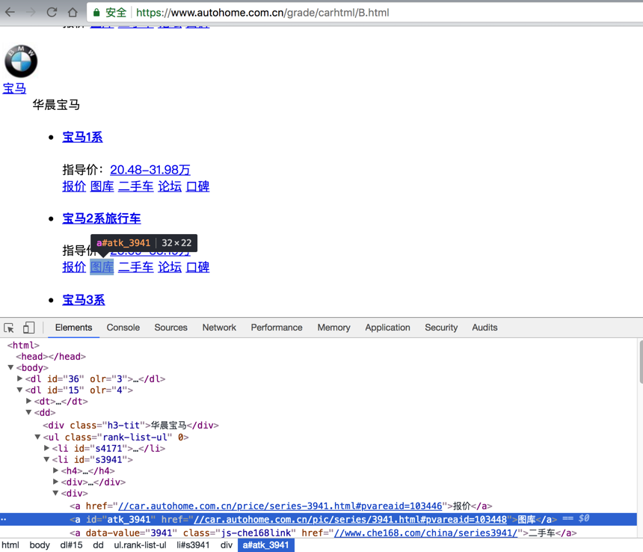This screenshot has width=643, height=552.
Task: Open the 宝马2系旅行车 link
Action: pos(102,218)
